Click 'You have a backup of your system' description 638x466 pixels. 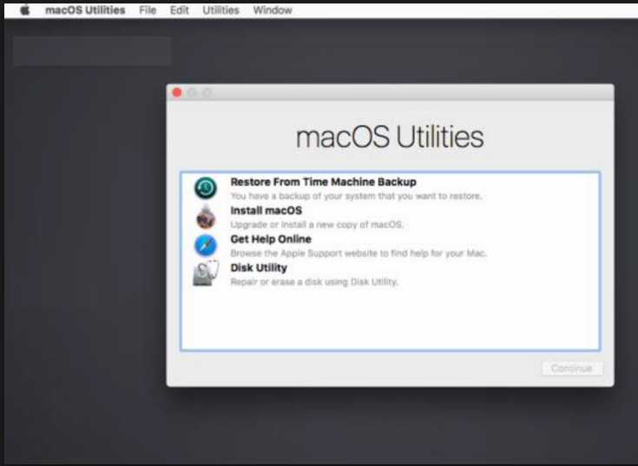(x=356, y=196)
